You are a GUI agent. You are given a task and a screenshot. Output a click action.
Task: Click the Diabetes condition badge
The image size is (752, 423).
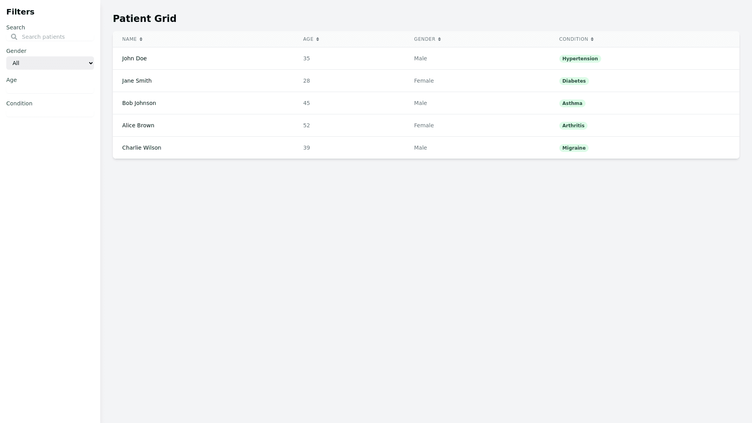point(574,81)
